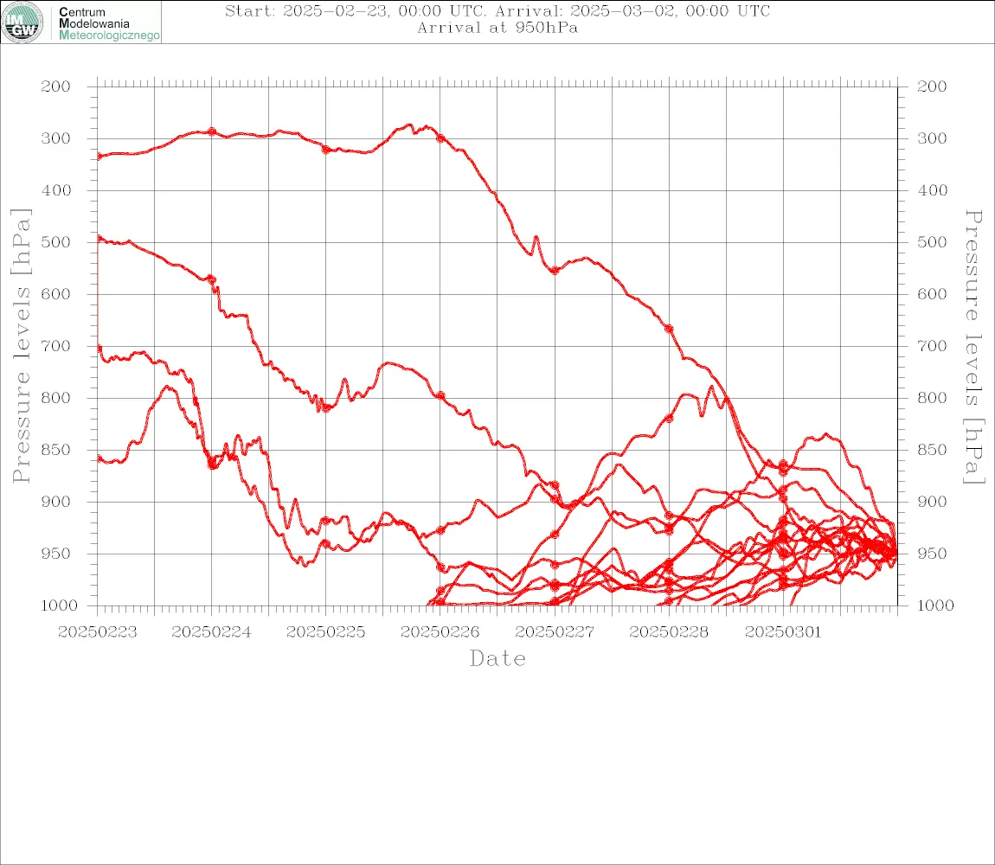
Task: Click the trajectory marker near 810 hPa on 20250225
Action: click(326, 407)
